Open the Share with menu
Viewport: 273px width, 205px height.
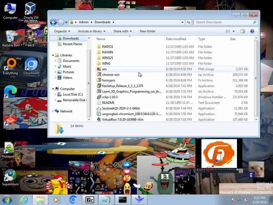[123, 31]
